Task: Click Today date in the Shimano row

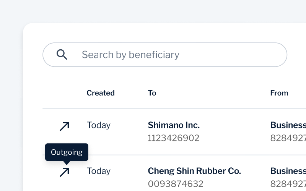Action: point(98,125)
